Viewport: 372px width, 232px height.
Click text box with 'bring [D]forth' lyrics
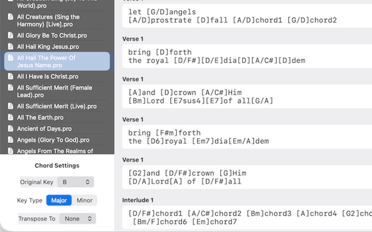[x=247, y=56]
